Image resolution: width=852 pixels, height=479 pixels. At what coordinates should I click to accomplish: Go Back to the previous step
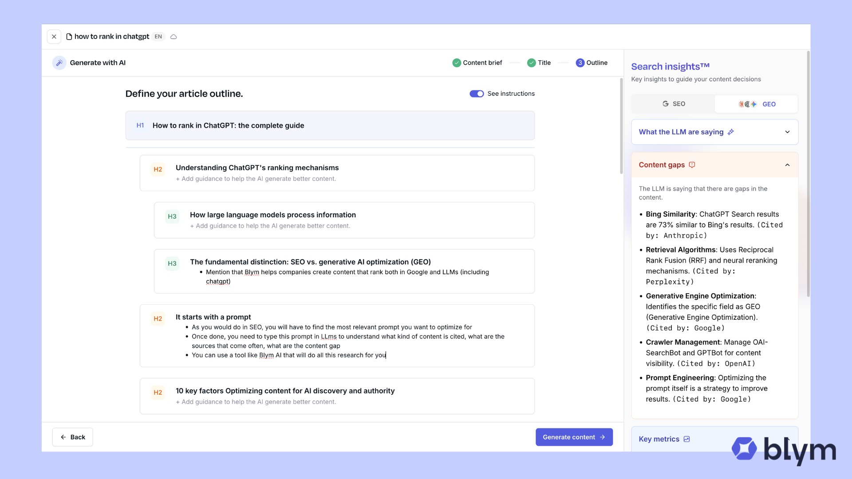coord(72,437)
